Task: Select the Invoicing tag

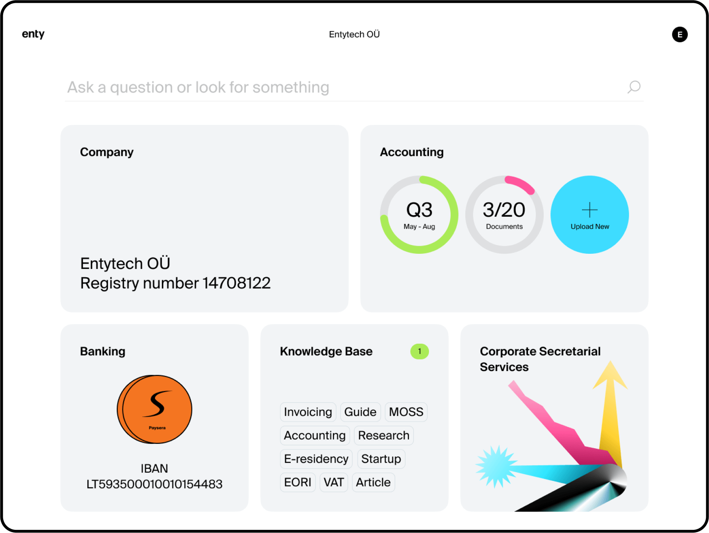Action: click(308, 412)
